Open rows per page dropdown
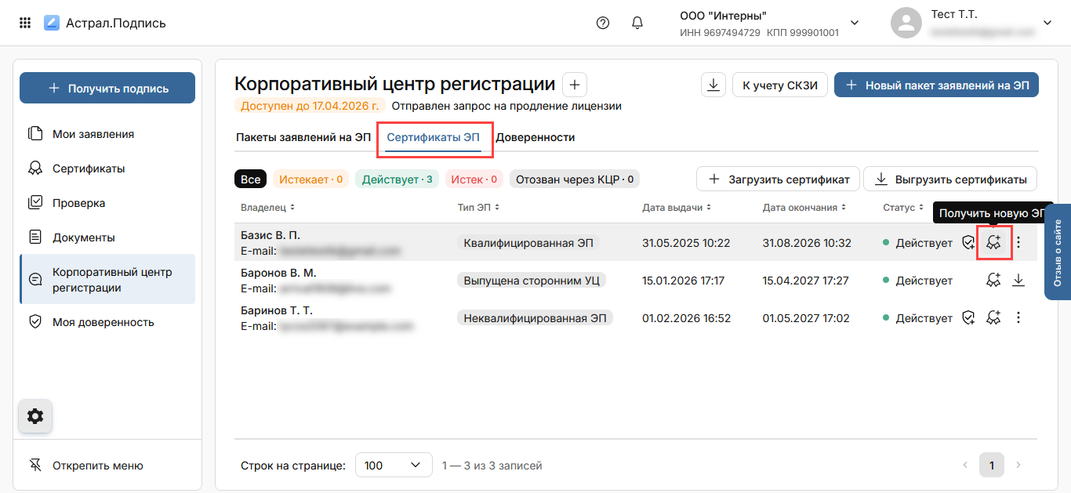The image size is (1071, 493). (x=394, y=466)
